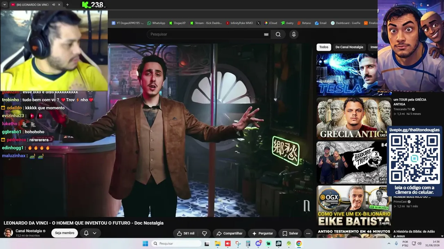Viewport: 444px width, 249px height.
Task: Open Calculator from the taskbar
Action: [248, 243]
